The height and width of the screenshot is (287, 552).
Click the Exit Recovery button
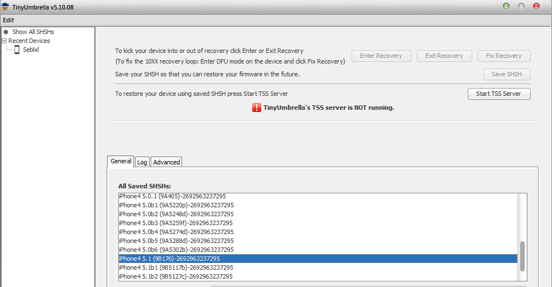444,56
